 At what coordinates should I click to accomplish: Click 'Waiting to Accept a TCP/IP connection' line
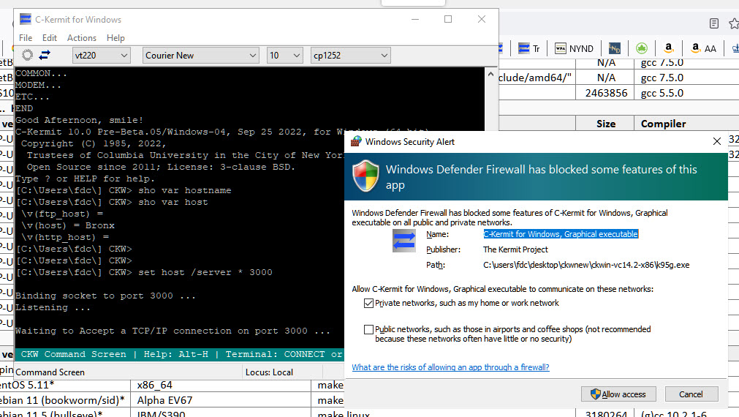click(173, 331)
